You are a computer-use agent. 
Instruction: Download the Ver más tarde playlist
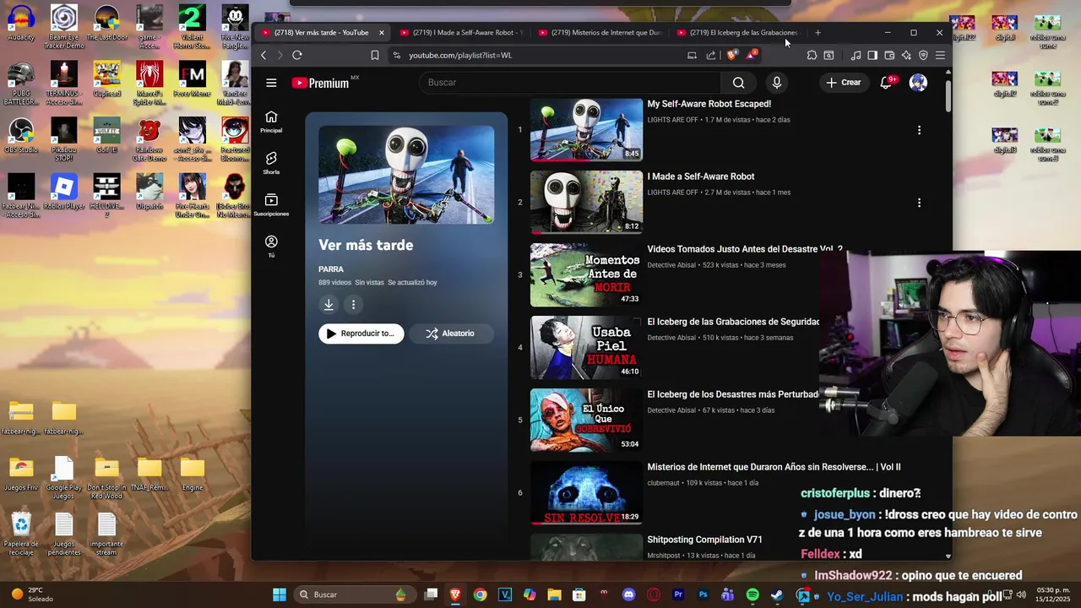click(x=329, y=305)
